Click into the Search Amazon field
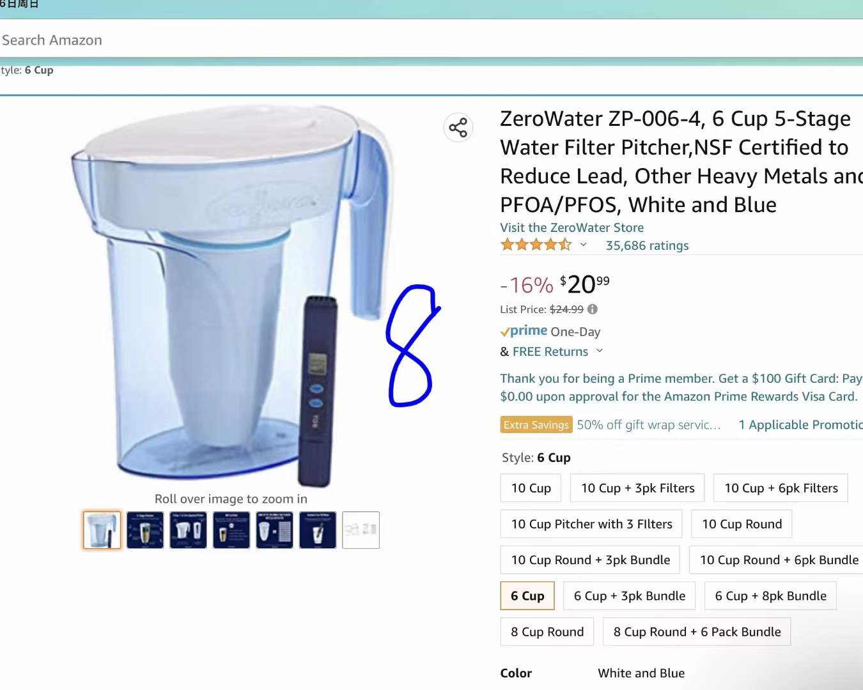The image size is (863, 690). coord(432,40)
